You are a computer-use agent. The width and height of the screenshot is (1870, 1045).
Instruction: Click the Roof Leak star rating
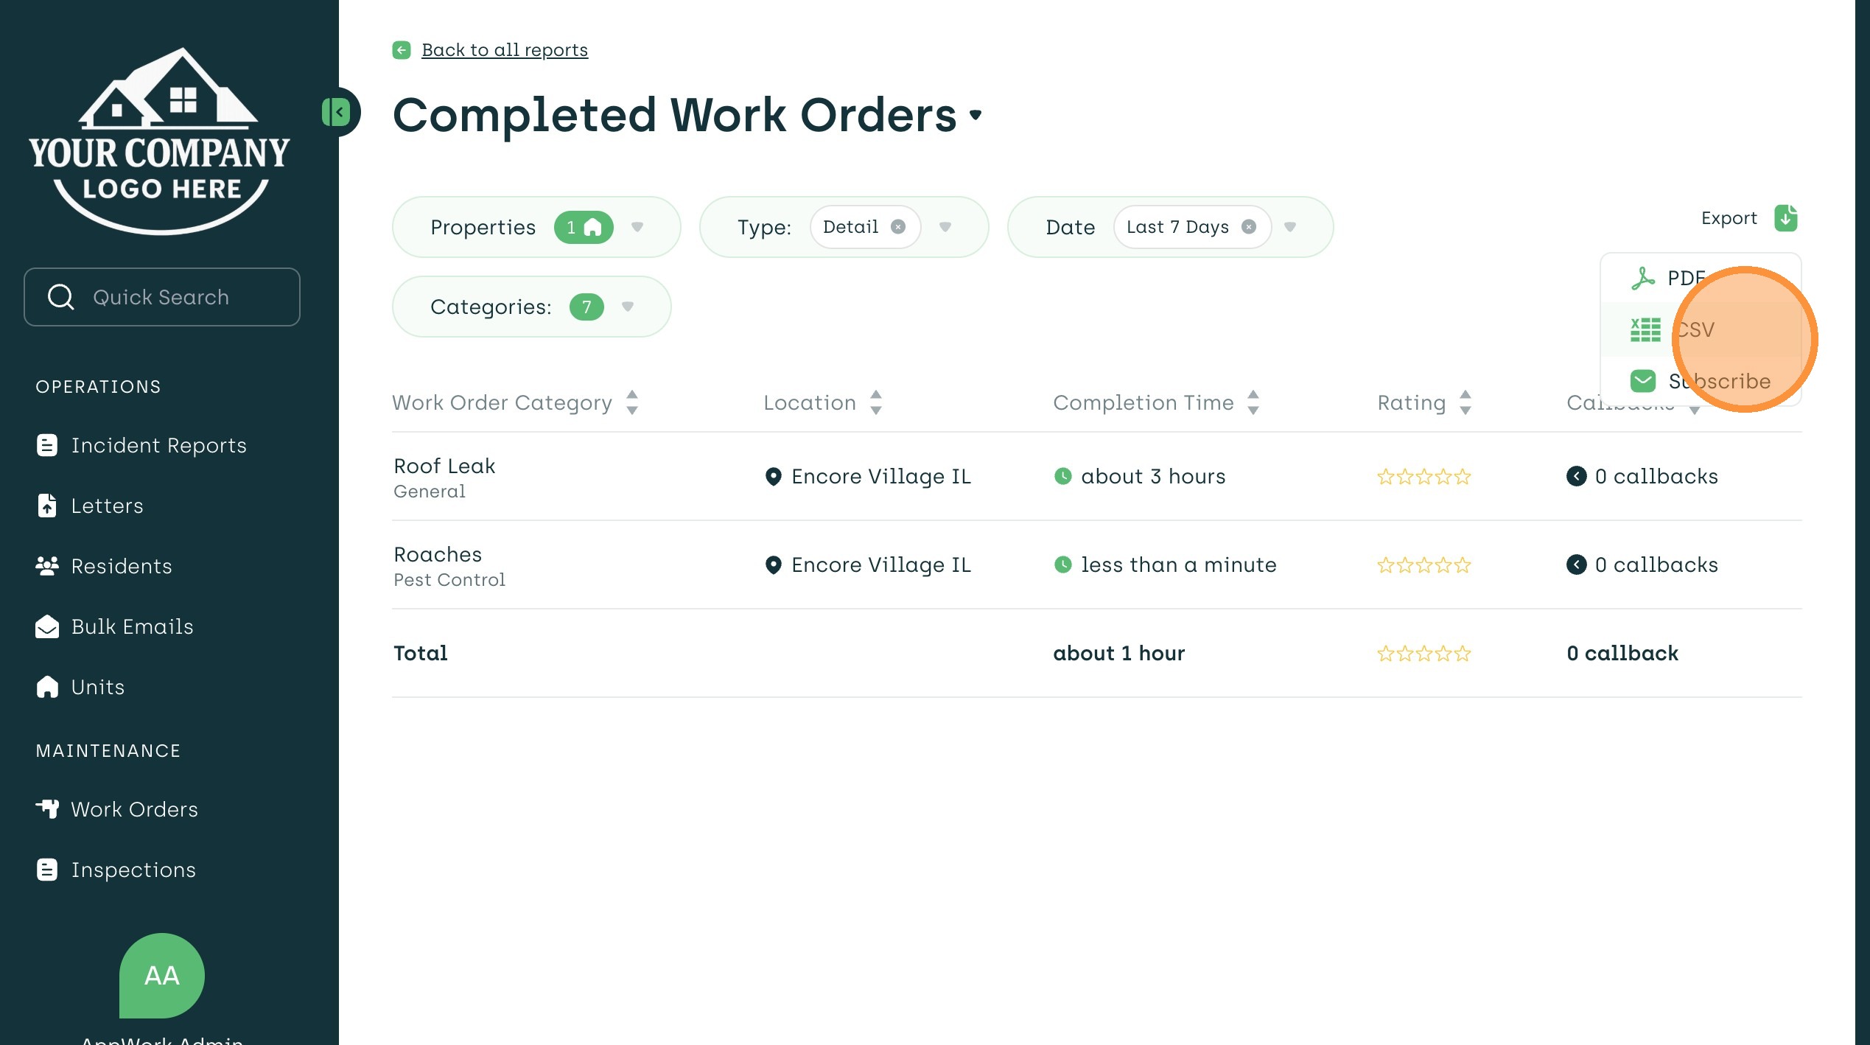[x=1423, y=477]
